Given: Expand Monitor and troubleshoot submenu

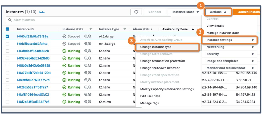Looking at the screenshot, I should (x=229, y=68).
